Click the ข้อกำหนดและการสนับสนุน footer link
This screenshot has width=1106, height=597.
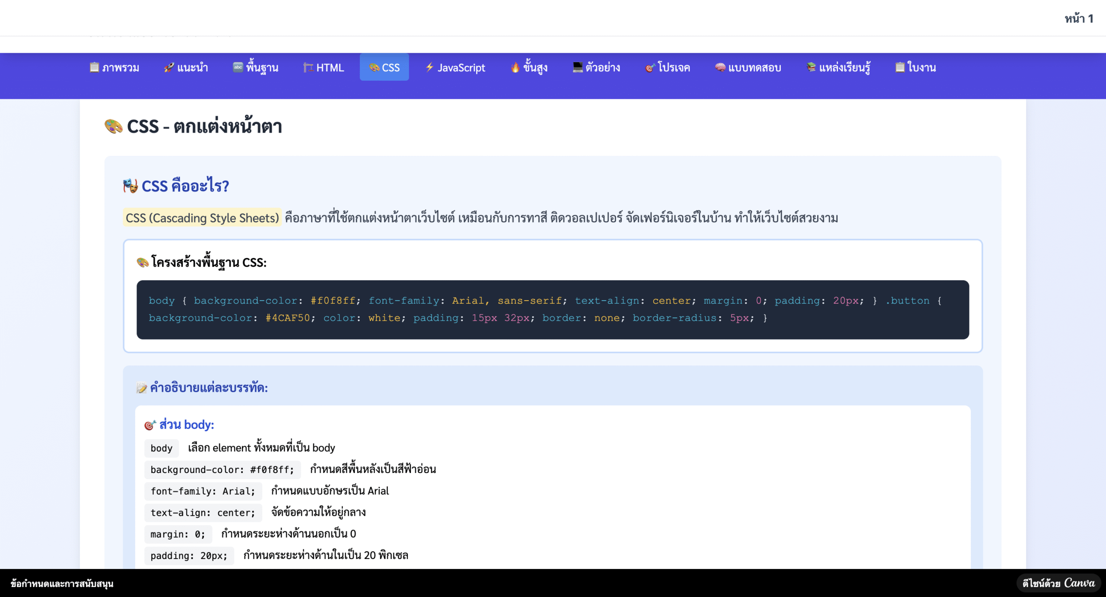[62, 584]
